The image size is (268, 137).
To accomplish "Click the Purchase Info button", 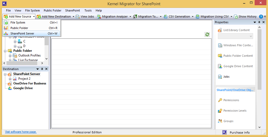I will pyautogui.click(x=239, y=133).
